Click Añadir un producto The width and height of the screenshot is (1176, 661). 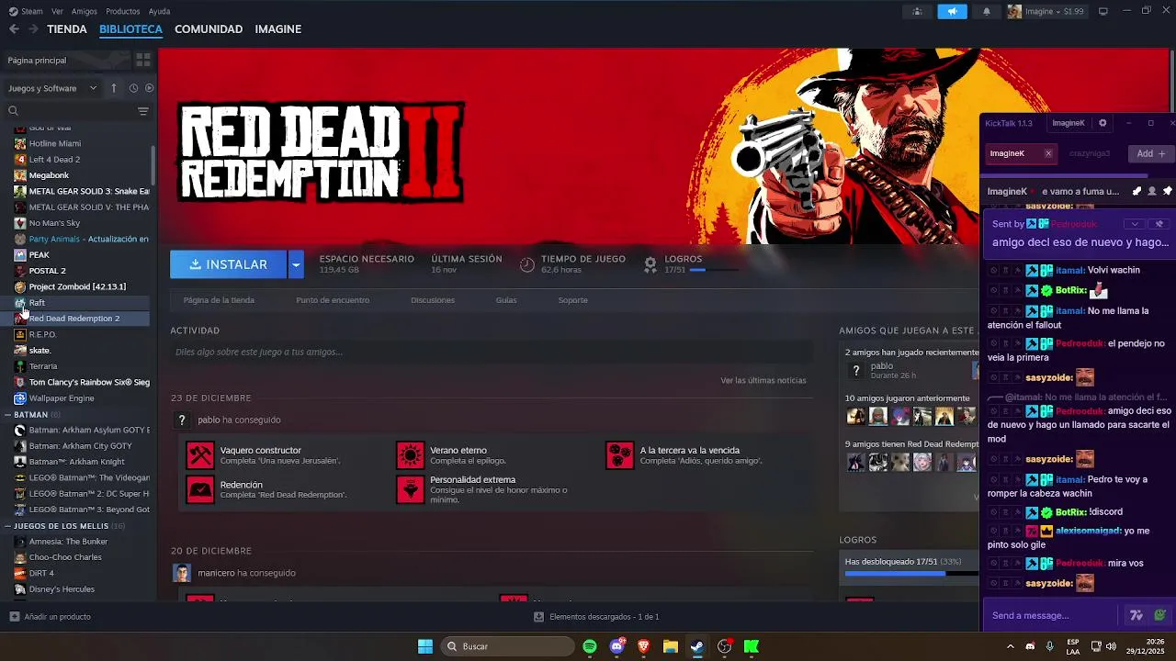pyautogui.click(x=50, y=617)
